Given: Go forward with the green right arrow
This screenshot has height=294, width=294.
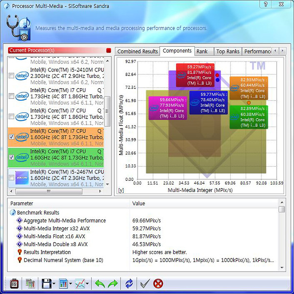Looking at the screenshot, I should (x=113, y=284).
